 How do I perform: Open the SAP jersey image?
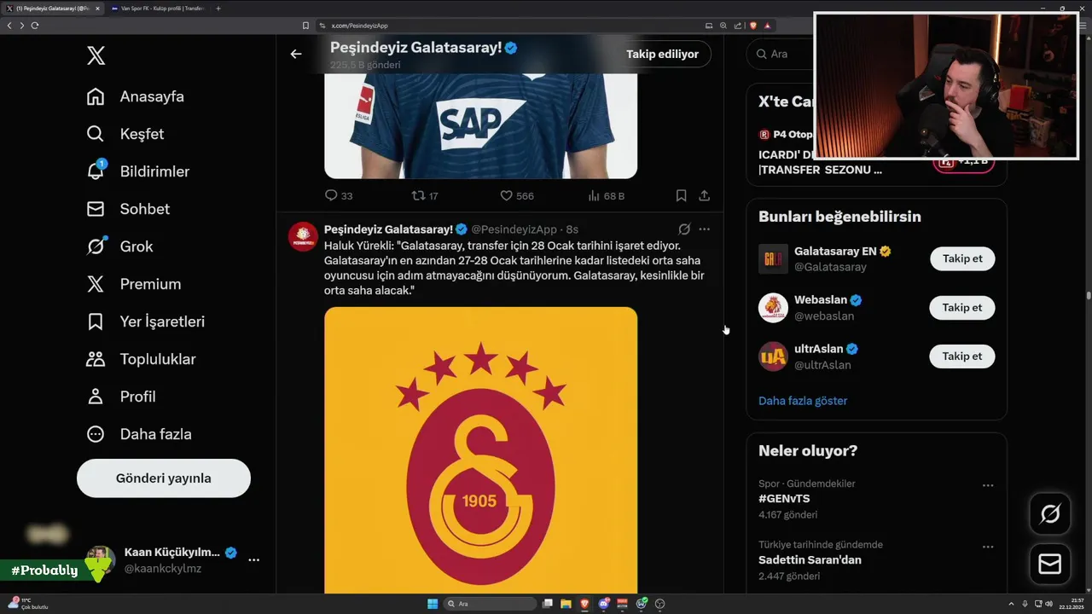click(x=480, y=125)
